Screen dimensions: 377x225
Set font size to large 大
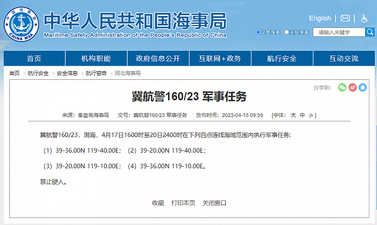[293, 115]
